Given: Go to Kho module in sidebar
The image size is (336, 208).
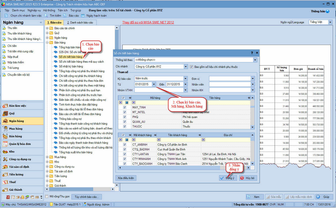Looking at the screenshot, I should [23, 151].
